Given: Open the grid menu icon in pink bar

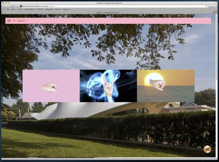Looking at the screenshot, I should click(9, 21).
